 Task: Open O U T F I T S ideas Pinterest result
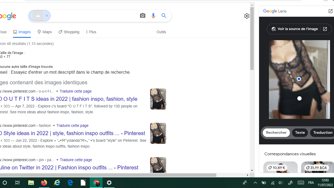pos(69,99)
